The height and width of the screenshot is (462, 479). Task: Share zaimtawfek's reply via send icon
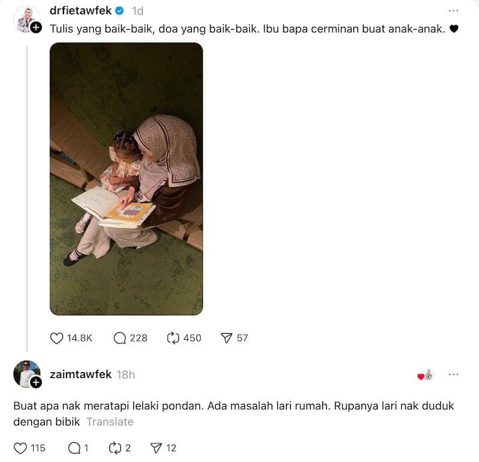click(x=156, y=448)
